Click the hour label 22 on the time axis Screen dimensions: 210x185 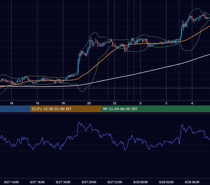click(x=115, y=103)
